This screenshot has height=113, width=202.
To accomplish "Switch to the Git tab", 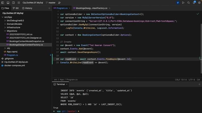I will (15, 8).
